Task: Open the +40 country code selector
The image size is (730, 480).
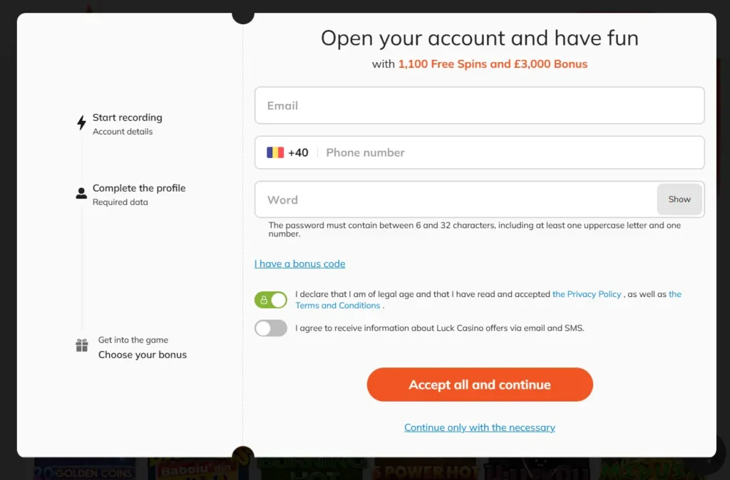Action: pyautogui.click(x=284, y=152)
